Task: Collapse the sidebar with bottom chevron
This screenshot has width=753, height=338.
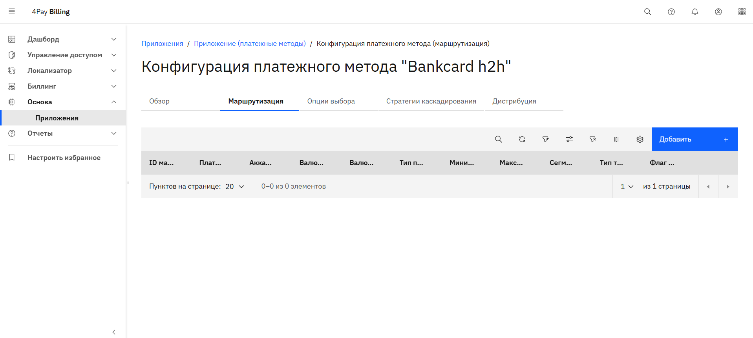Action: coord(114,332)
